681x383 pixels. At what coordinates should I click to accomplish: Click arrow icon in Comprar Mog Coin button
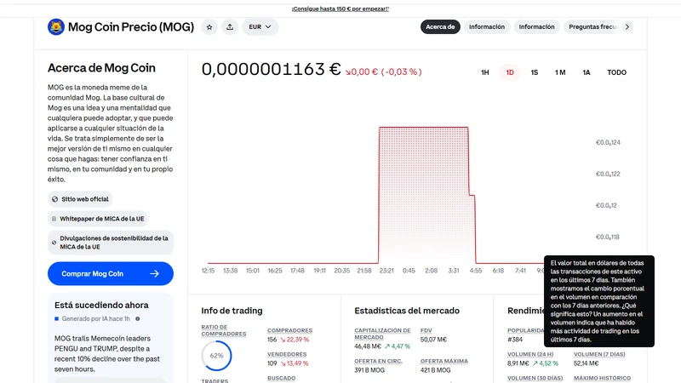155,273
